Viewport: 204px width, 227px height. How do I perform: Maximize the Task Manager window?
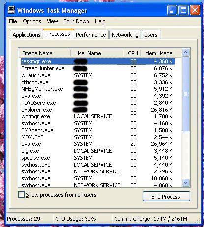pyautogui.click(x=183, y=10)
